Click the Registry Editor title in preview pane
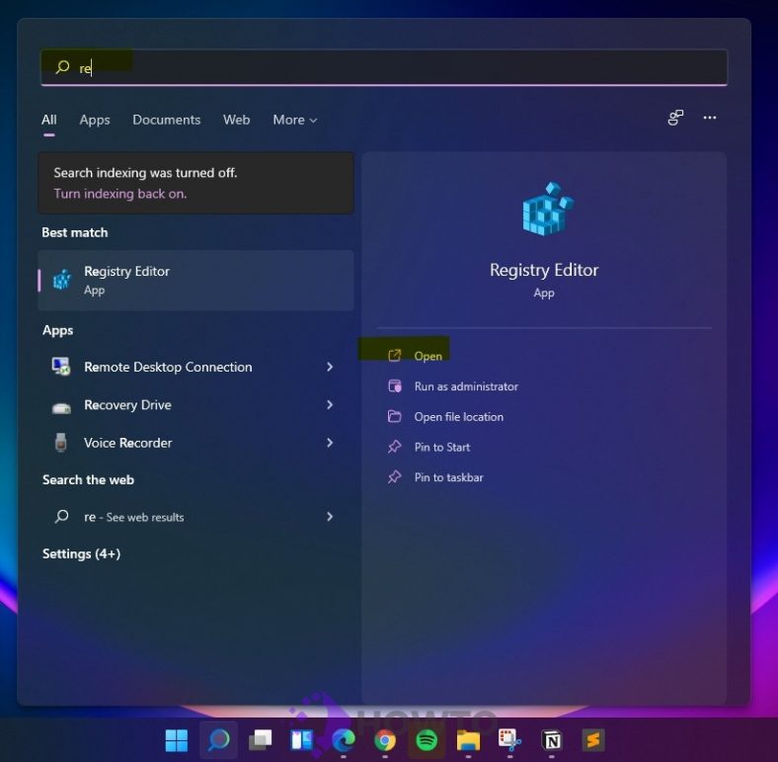This screenshot has height=762, width=778. click(x=544, y=270)
